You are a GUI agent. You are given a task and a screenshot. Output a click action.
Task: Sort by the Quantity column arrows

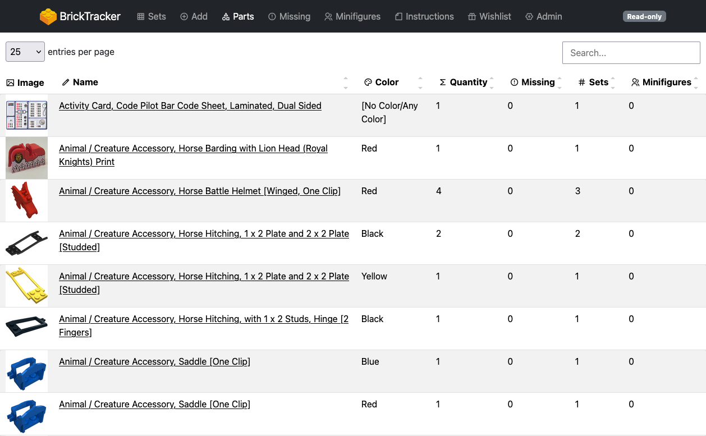coord(492,82)
